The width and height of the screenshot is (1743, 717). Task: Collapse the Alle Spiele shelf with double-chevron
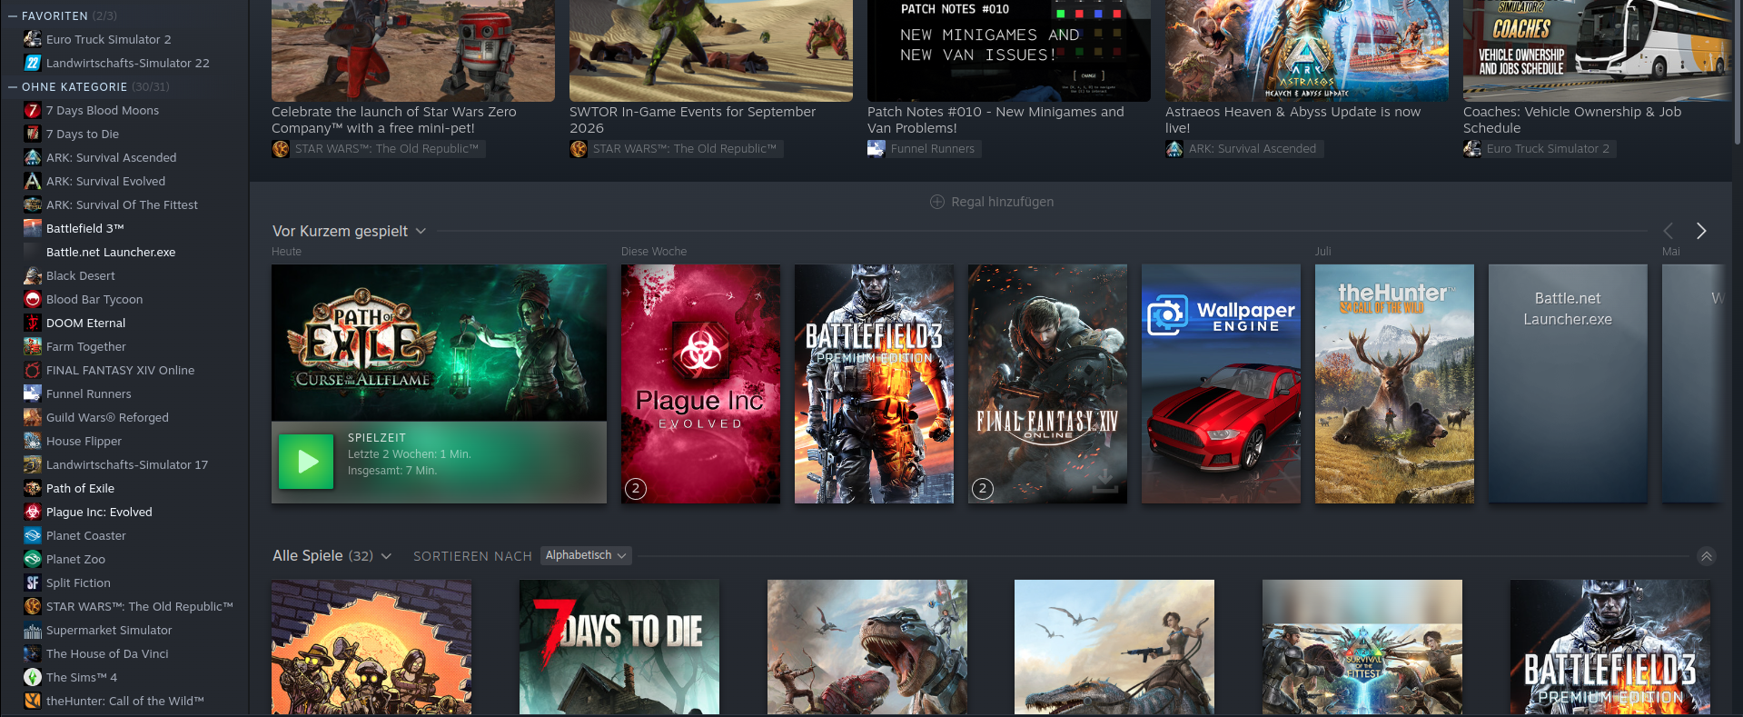1707,556
